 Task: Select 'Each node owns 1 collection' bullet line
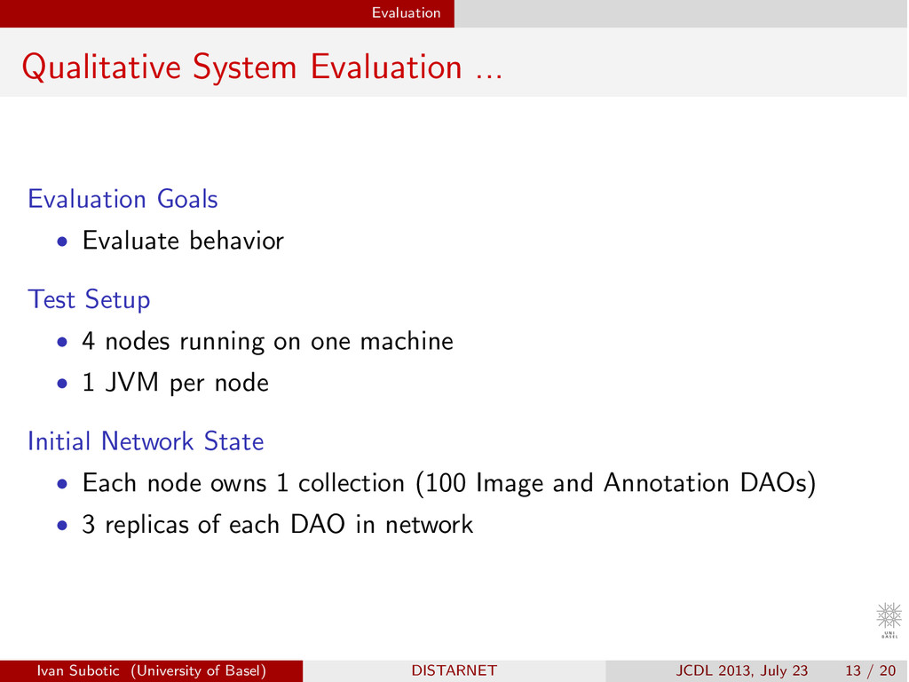[448, 483]
